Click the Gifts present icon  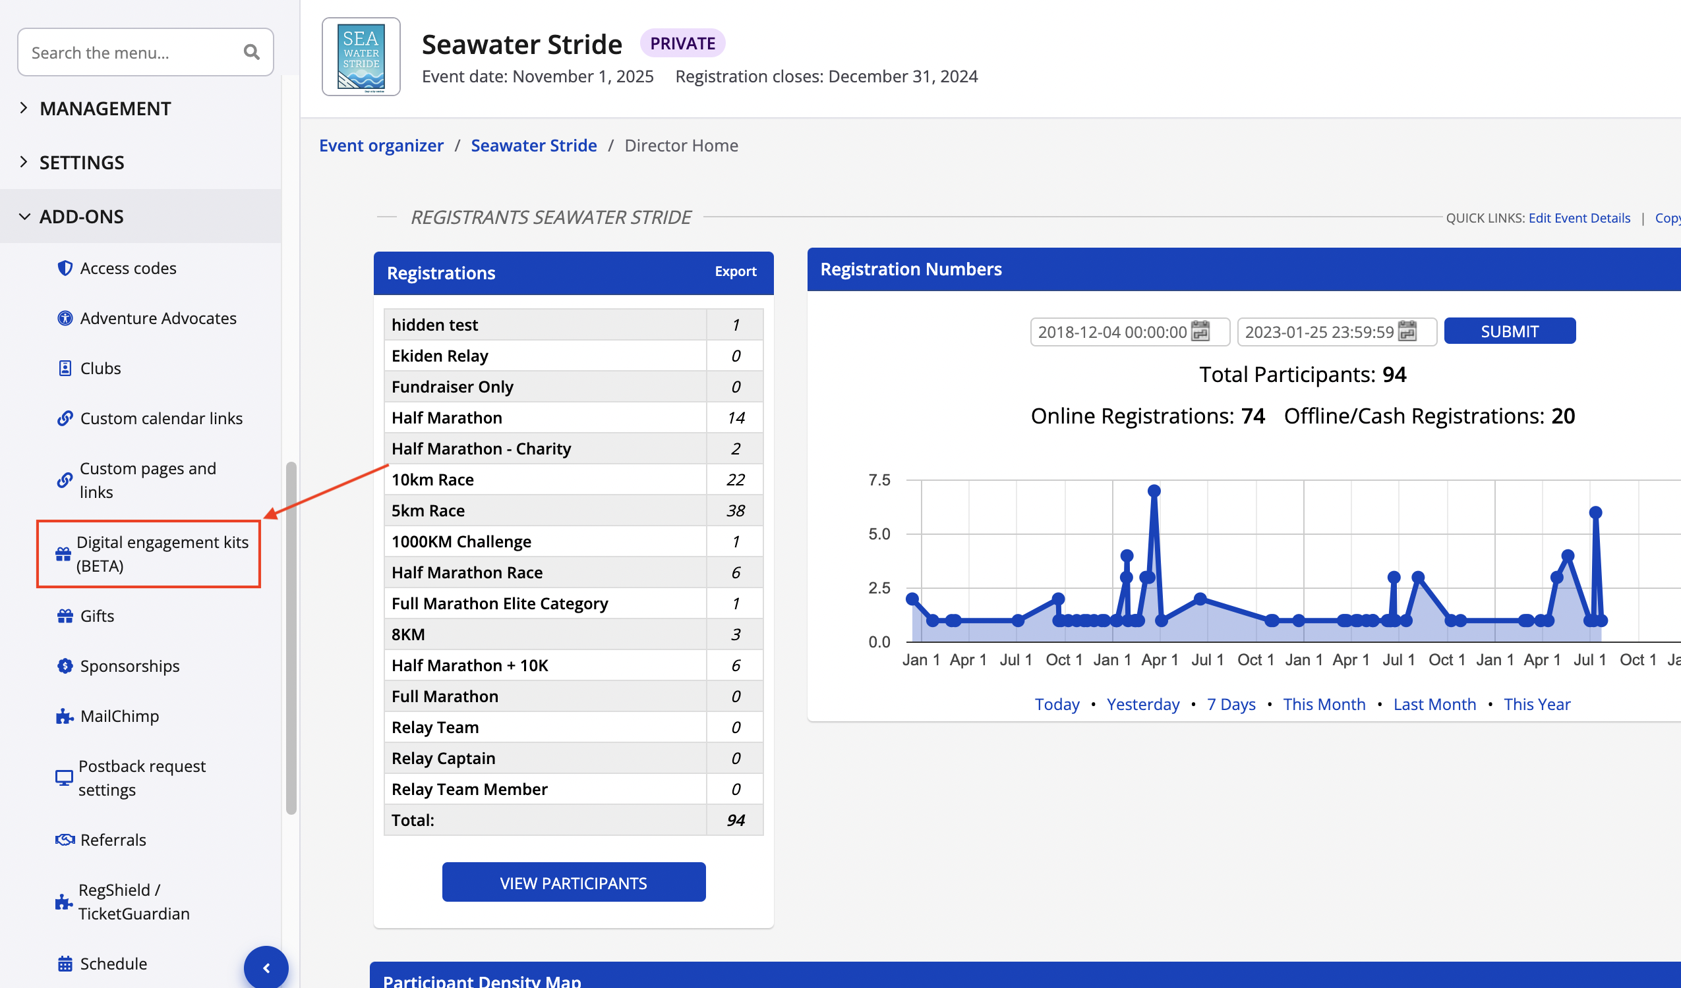coord(65,616)
